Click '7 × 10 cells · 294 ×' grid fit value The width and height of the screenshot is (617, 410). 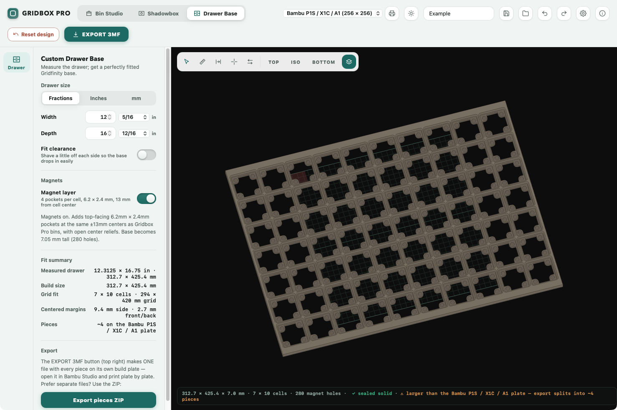pos(125,294)
